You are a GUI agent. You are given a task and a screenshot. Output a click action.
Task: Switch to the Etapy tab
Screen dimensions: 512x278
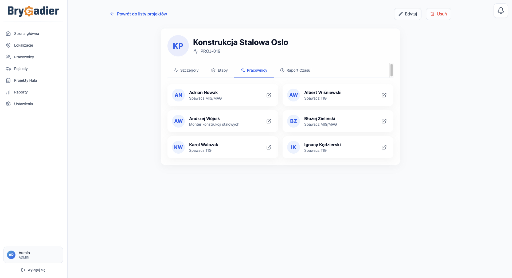click(x=220, y=70)
